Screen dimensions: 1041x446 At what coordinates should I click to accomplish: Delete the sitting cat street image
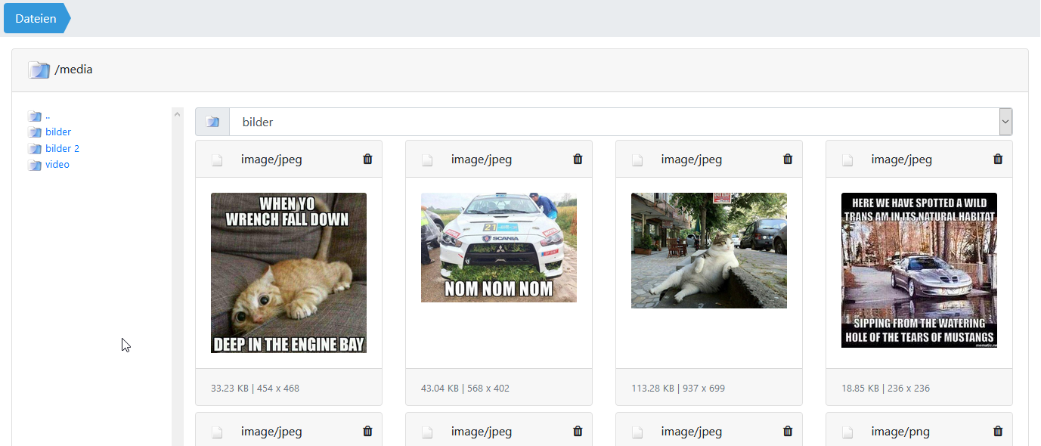pyautogui.click(x=788, y=159)
